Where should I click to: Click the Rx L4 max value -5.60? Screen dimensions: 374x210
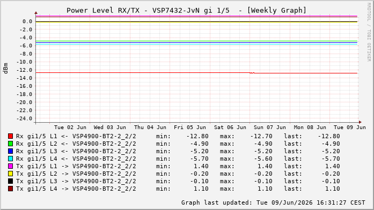tap(263, 159)
